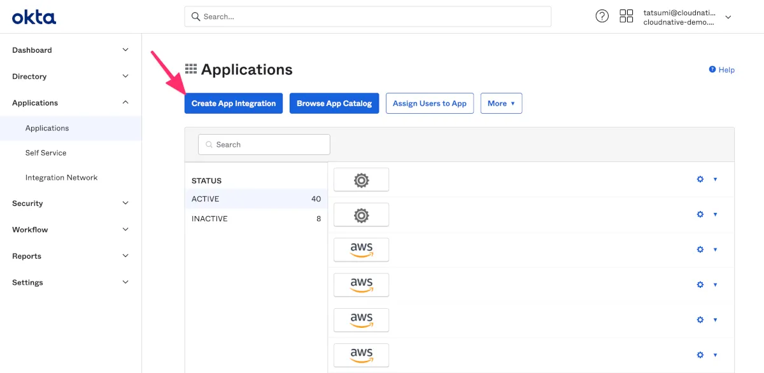Open the More dropdown button
This screenshot has width=764, height=373.
[501, 104]
